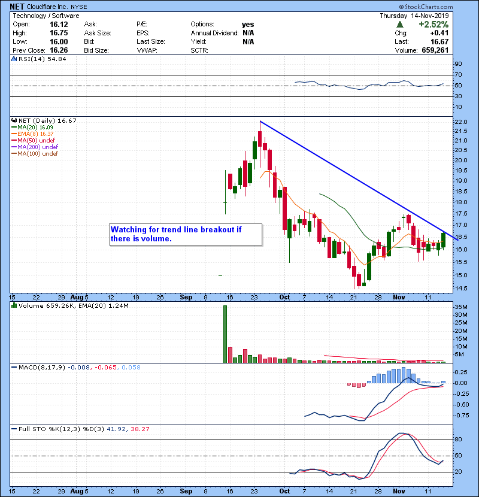Click the green up-triangle beside +2.52%
Screen dimensions: 479x497
[x=400, y=25]
